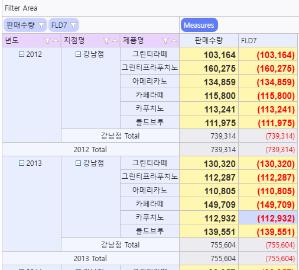Select the 판매수량 data column header

pos(209,40)
